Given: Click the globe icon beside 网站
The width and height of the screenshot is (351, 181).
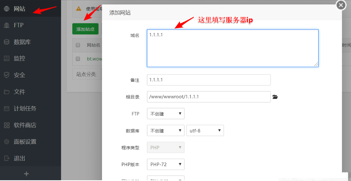Looking at the screenshot, I should coord(7,9).
